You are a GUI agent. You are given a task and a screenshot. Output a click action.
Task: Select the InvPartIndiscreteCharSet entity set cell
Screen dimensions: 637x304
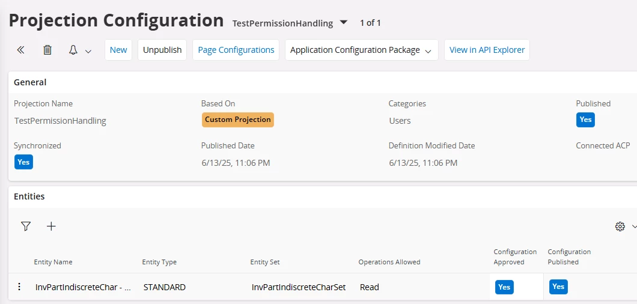[299, 287]
